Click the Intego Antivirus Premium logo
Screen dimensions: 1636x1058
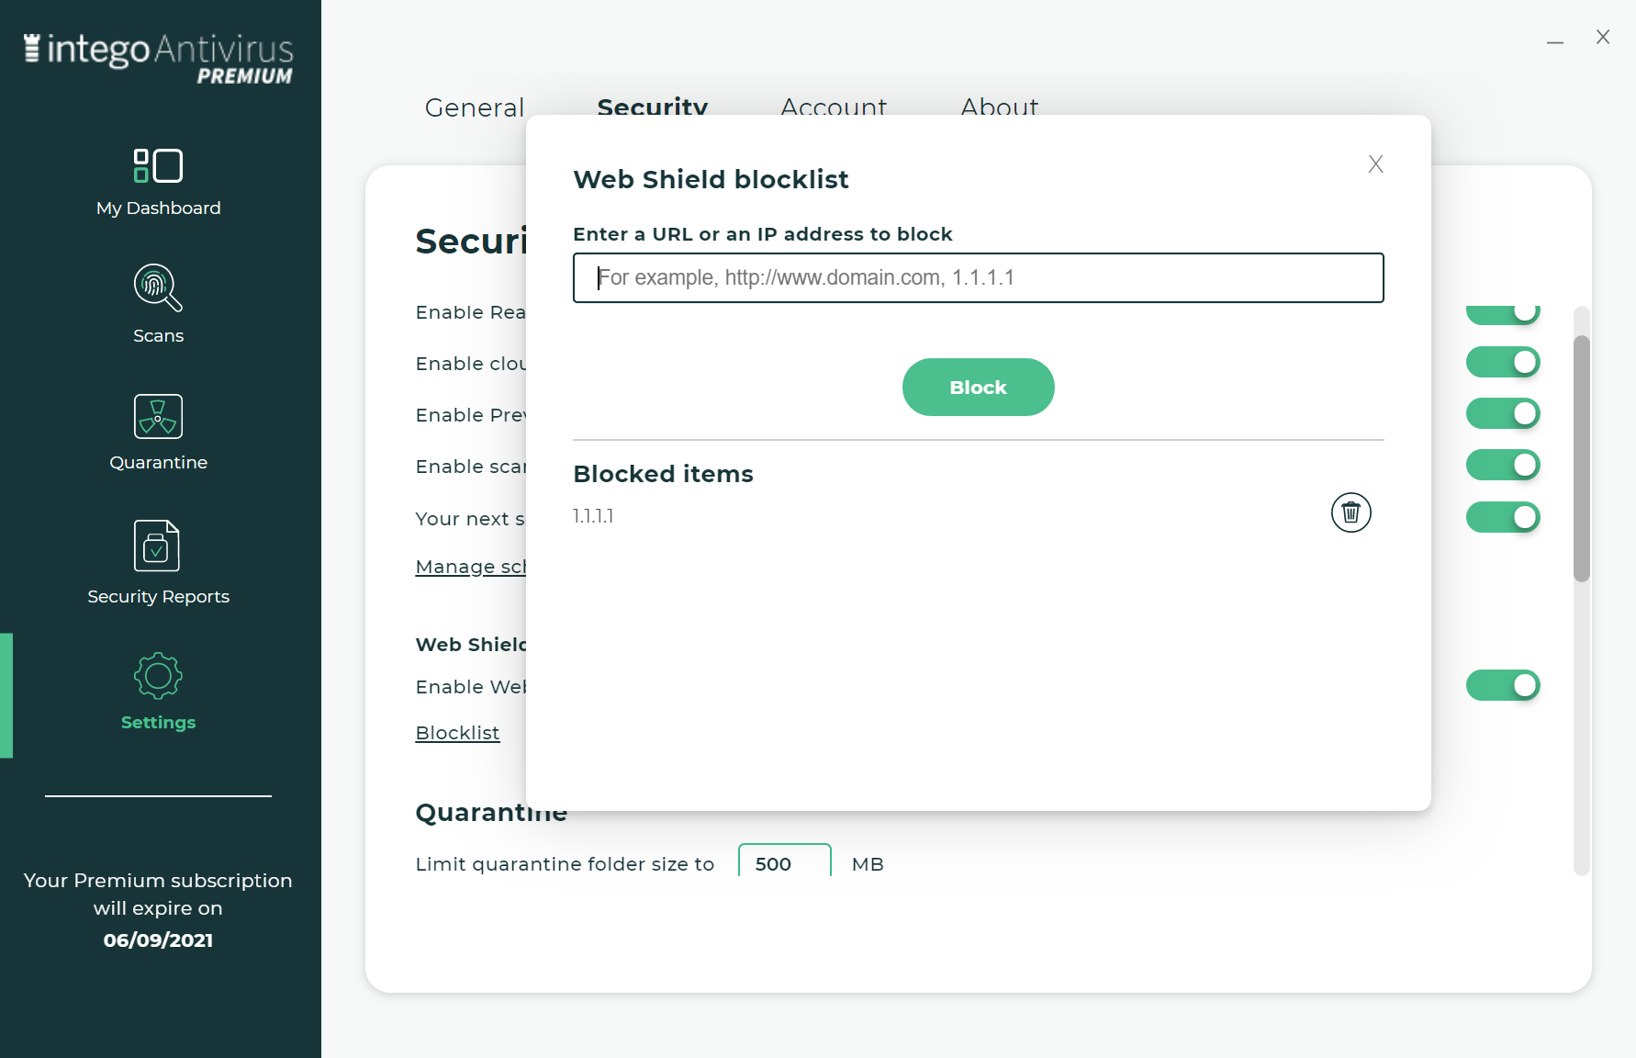point(158,58)
